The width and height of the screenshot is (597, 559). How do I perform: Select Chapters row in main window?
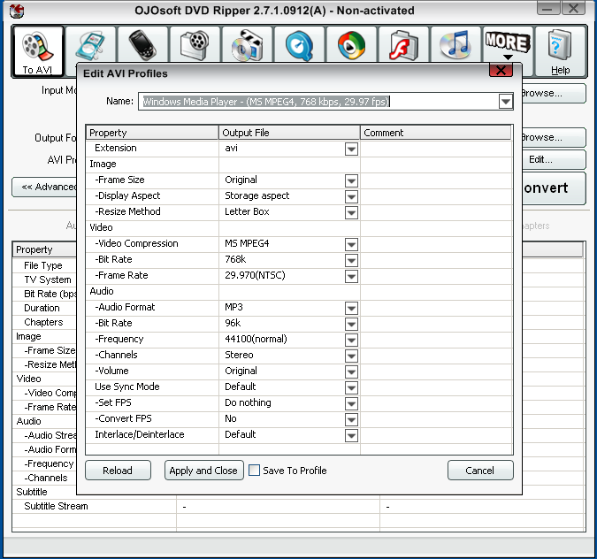click(x=43, y=322)
